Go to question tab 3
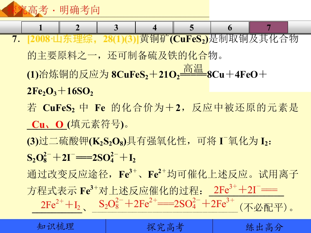This screenshot has width=311, height=233. coord(116,27)
